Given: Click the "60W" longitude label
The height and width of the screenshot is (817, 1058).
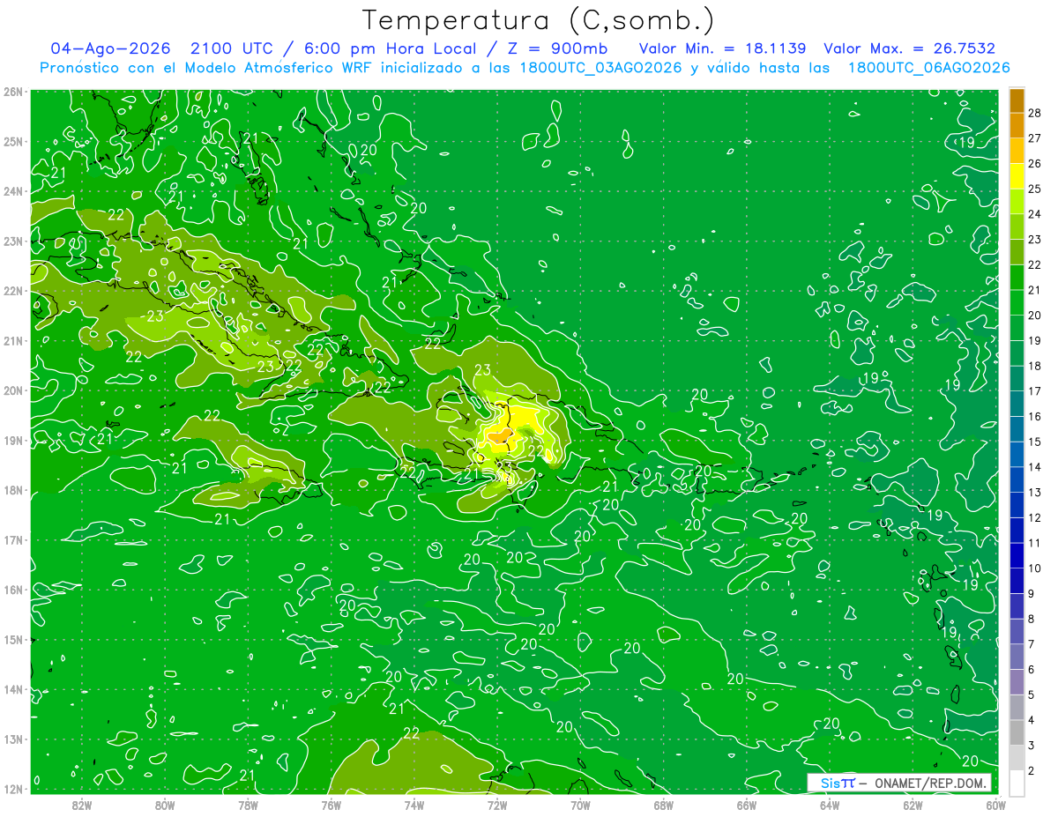Looking at the screenshot, I should click(x=995, y=804).
